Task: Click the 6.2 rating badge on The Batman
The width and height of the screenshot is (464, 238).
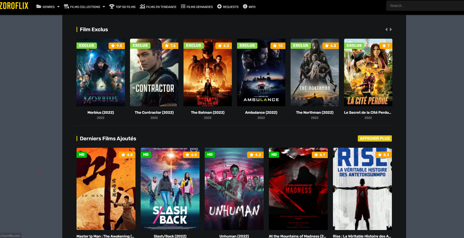Action: point(224,46)
